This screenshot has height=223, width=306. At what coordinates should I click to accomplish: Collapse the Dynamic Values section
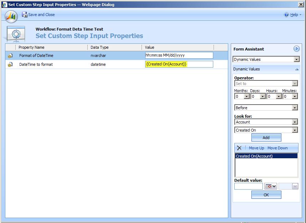(297, 69)
